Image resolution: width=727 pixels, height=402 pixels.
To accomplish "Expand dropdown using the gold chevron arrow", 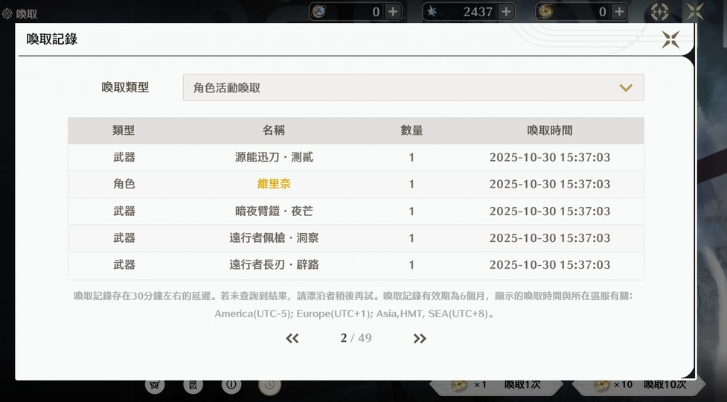I will pos(626,88).
